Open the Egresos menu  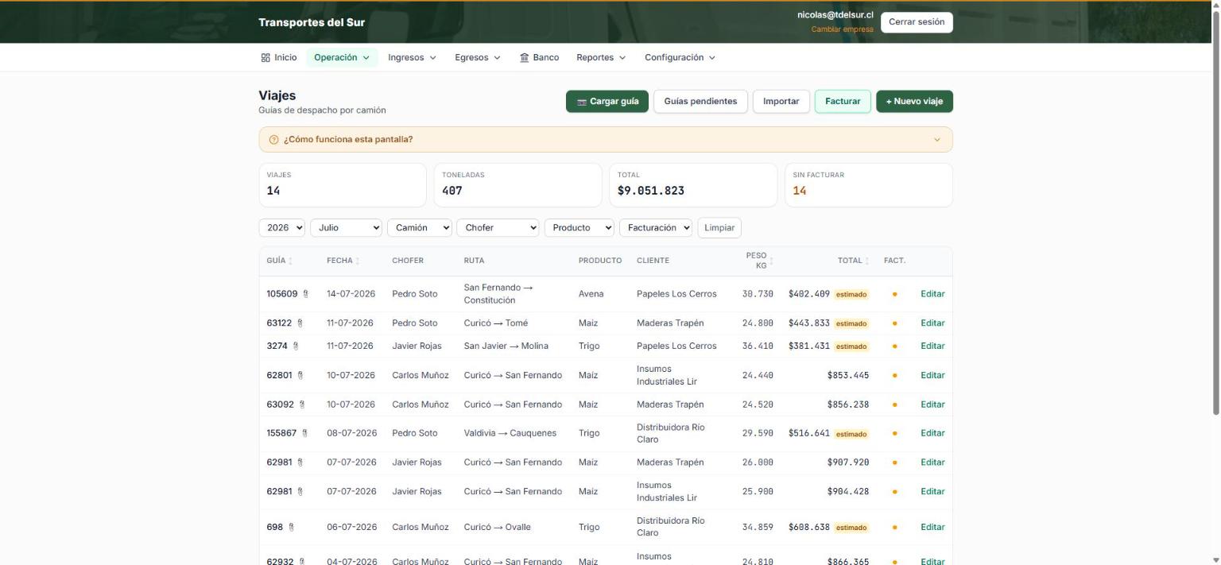pyautogui.click(x=478, y=58)
